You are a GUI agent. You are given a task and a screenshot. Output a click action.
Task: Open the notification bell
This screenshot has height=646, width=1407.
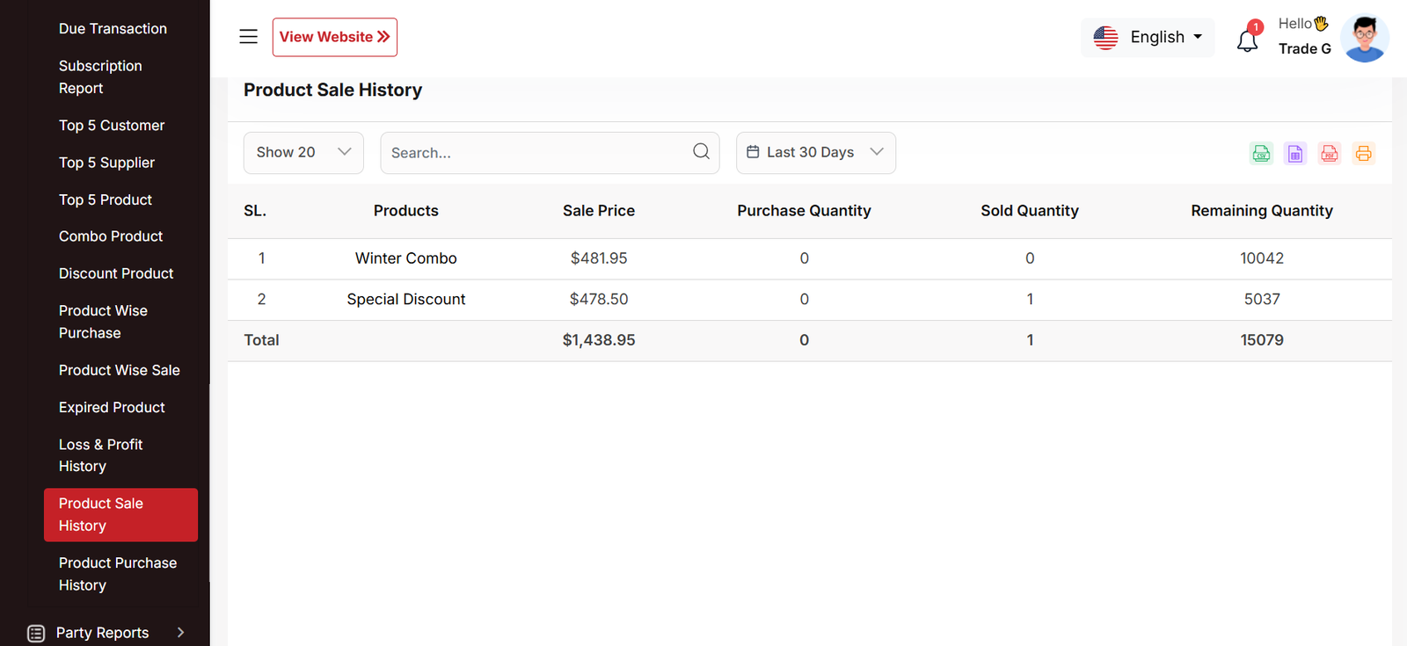pos(1247,40)
